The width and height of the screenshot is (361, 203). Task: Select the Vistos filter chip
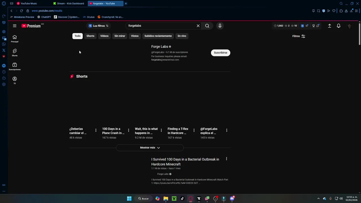tap(135, 36)
